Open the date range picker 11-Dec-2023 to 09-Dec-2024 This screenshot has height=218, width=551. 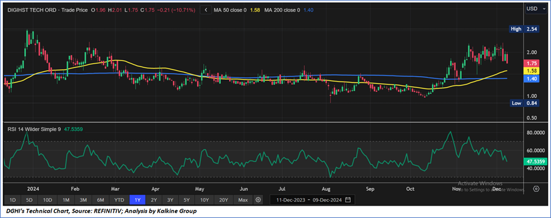312,200
